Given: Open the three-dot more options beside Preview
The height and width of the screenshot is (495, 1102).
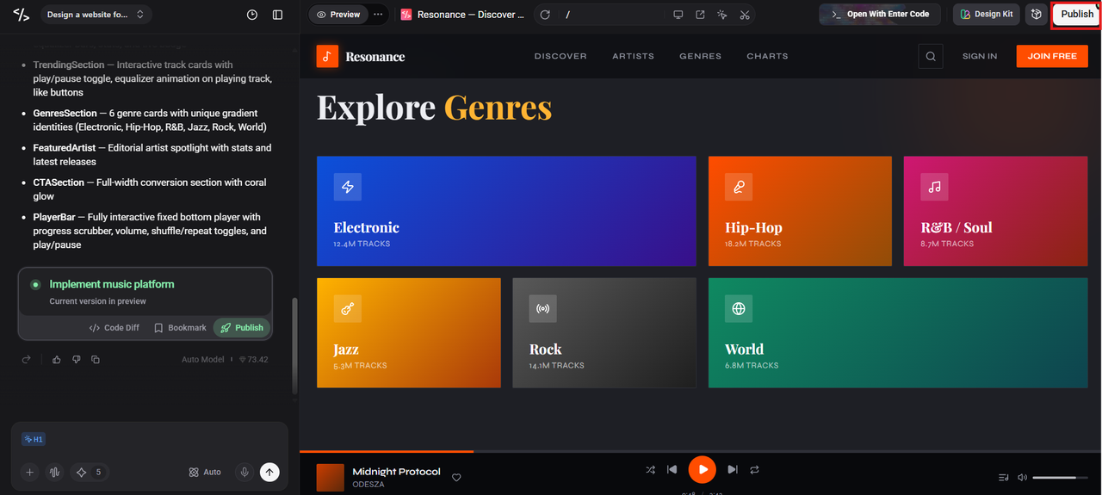Looking at the screenshot, I should 378,15.
